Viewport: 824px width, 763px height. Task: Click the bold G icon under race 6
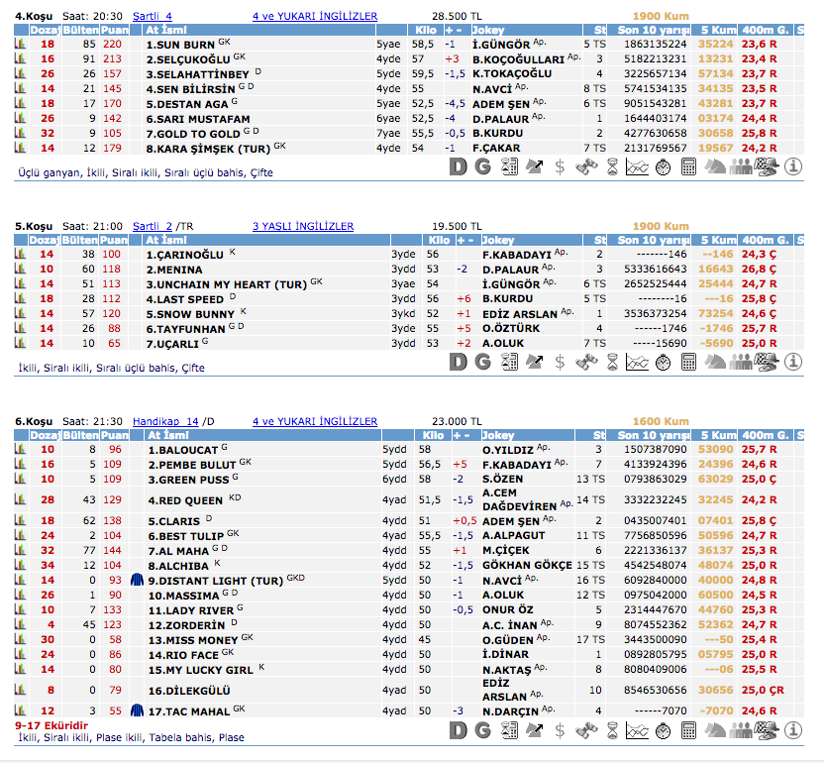coord(482,730)
